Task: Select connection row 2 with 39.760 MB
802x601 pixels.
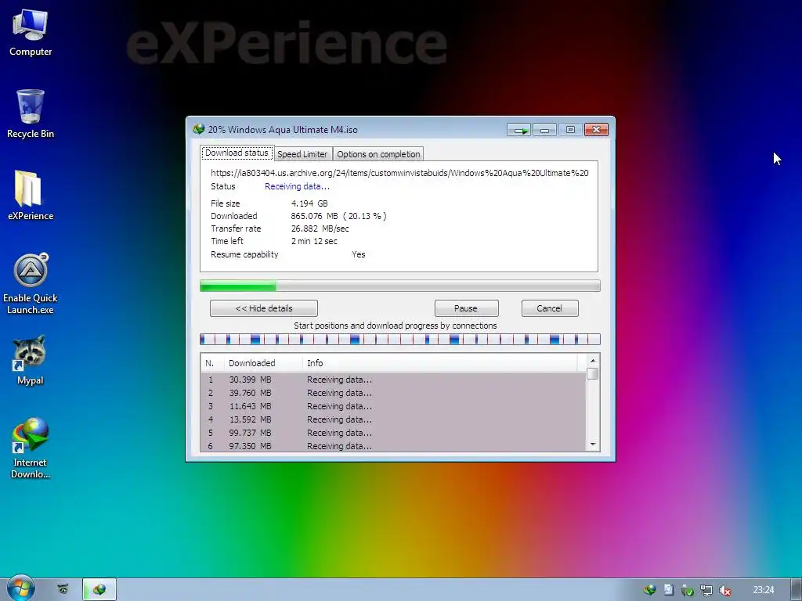Action: pyautogui.click(x=393, y=393)
